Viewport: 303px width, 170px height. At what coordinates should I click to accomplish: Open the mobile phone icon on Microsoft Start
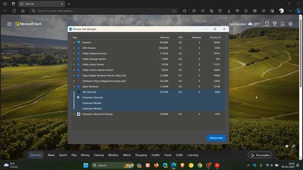(x=267, y=24)
